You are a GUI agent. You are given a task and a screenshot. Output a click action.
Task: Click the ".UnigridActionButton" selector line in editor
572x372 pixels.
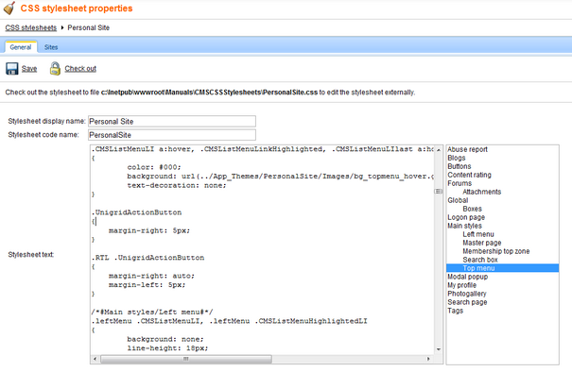coord(137,212)
